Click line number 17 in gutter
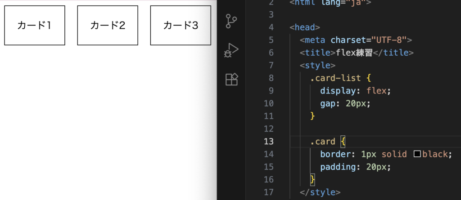The height and width of the screenshot is (200, 461). (269, 192)
